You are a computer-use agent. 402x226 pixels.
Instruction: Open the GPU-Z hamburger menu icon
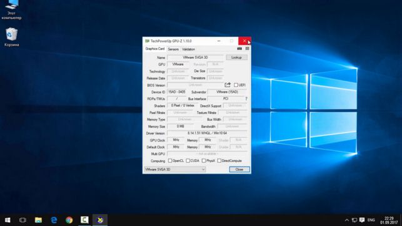click(x=247, y=49)
